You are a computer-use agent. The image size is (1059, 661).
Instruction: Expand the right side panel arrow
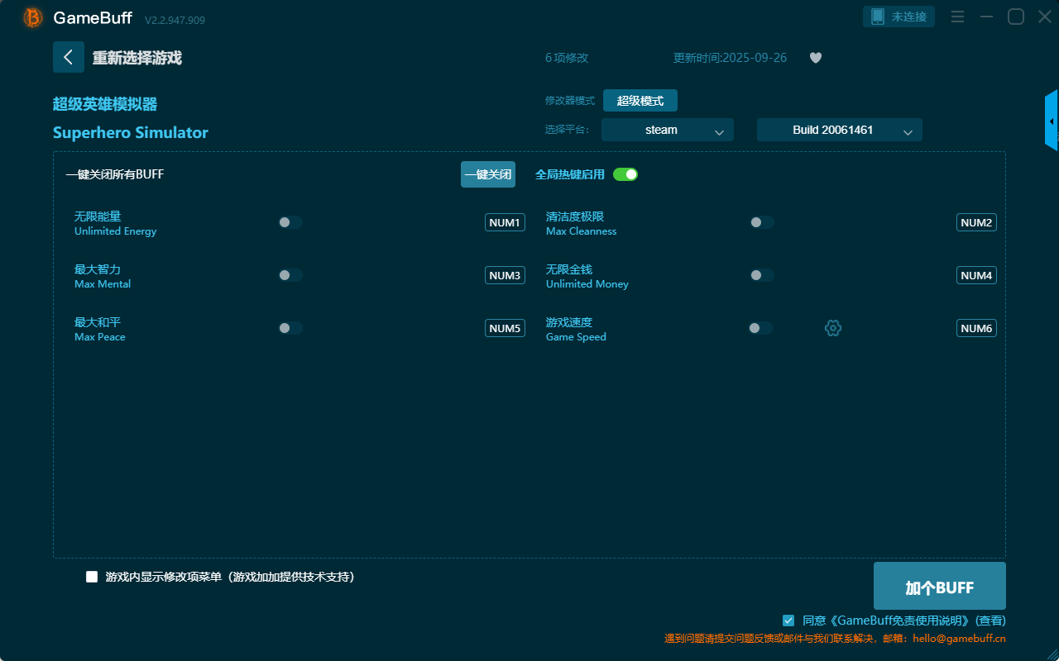[1052, 121]
